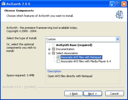
Task: Select the Documentation tree row label
Action: pos(65,49)
